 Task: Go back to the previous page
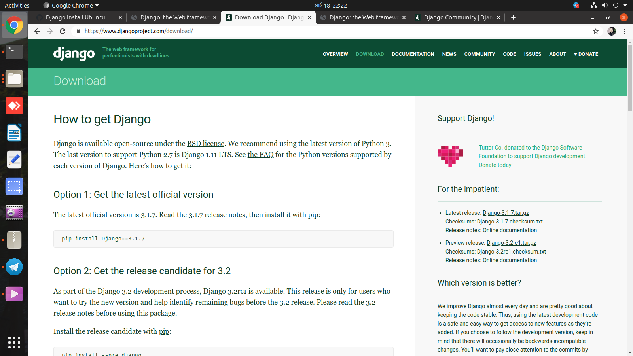(x=37, y=31)
